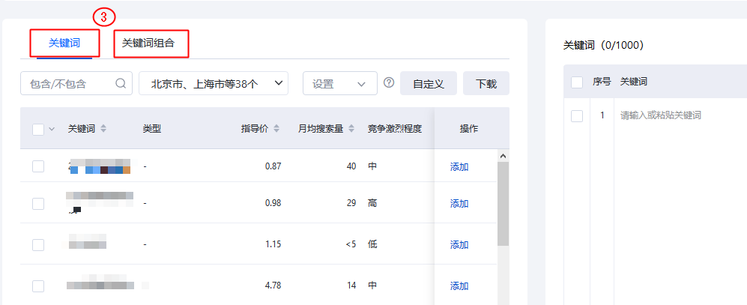Click the 月均搜索量 value <5
Screen dimensions: 747x305
point(351,244)
